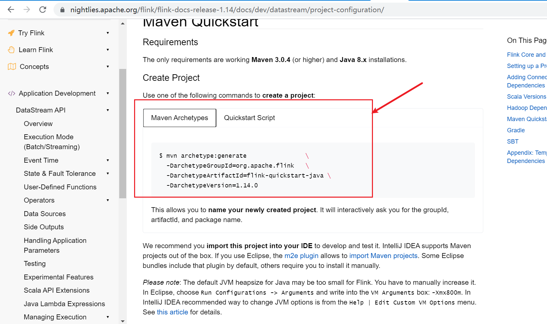Image resolution: width=547 pixels, height=324 pixels.
Task: Expand the Concepts menu arrow
Action: pos(108,67)
